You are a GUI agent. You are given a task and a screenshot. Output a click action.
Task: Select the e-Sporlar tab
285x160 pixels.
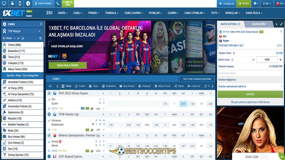point(194,86)
